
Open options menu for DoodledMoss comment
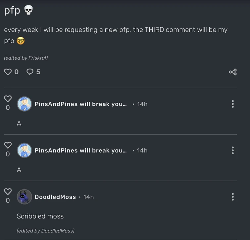(233, 197)
